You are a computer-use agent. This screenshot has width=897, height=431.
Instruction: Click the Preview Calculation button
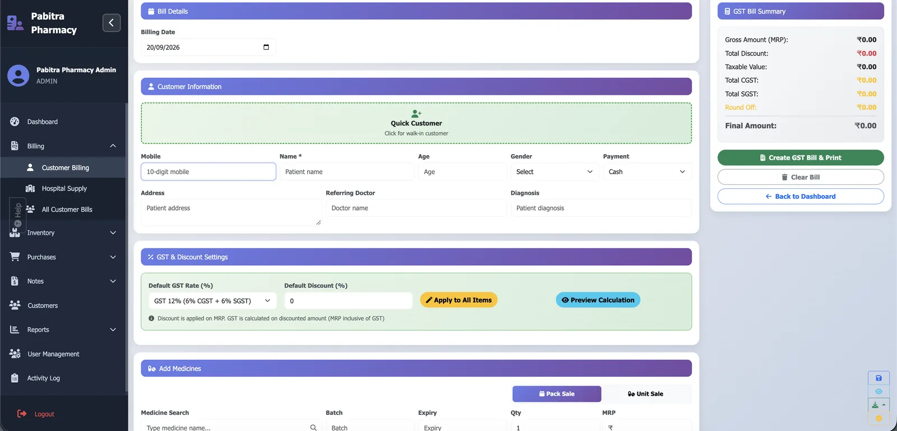(x=598, y=300)
